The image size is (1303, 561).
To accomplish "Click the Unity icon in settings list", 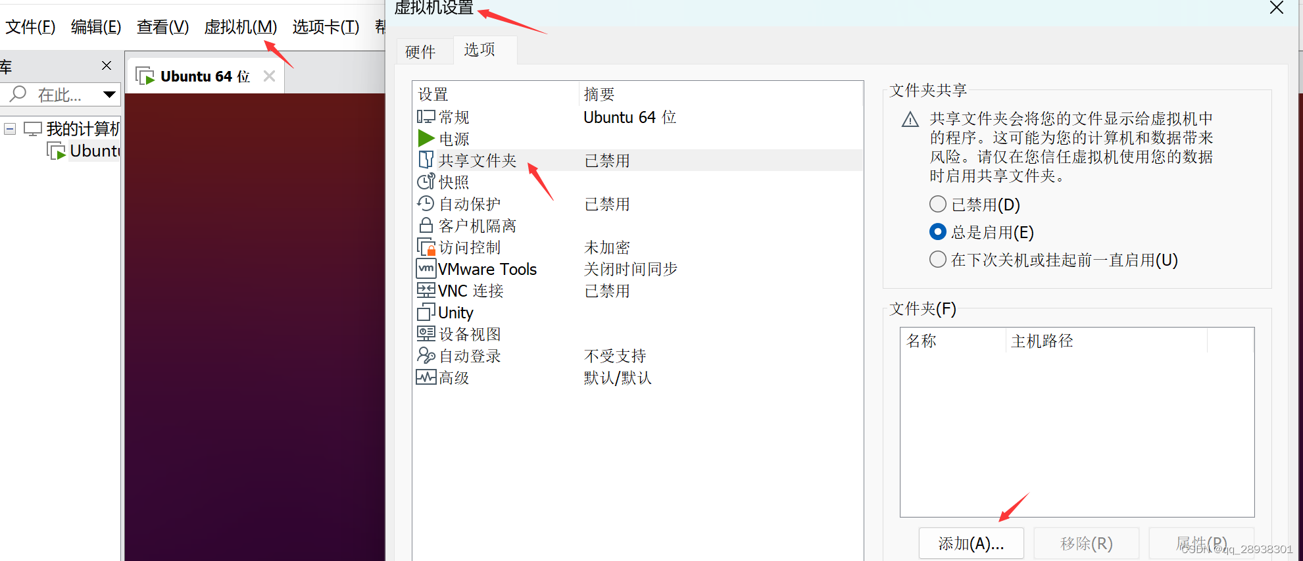I will coord(426,312).
